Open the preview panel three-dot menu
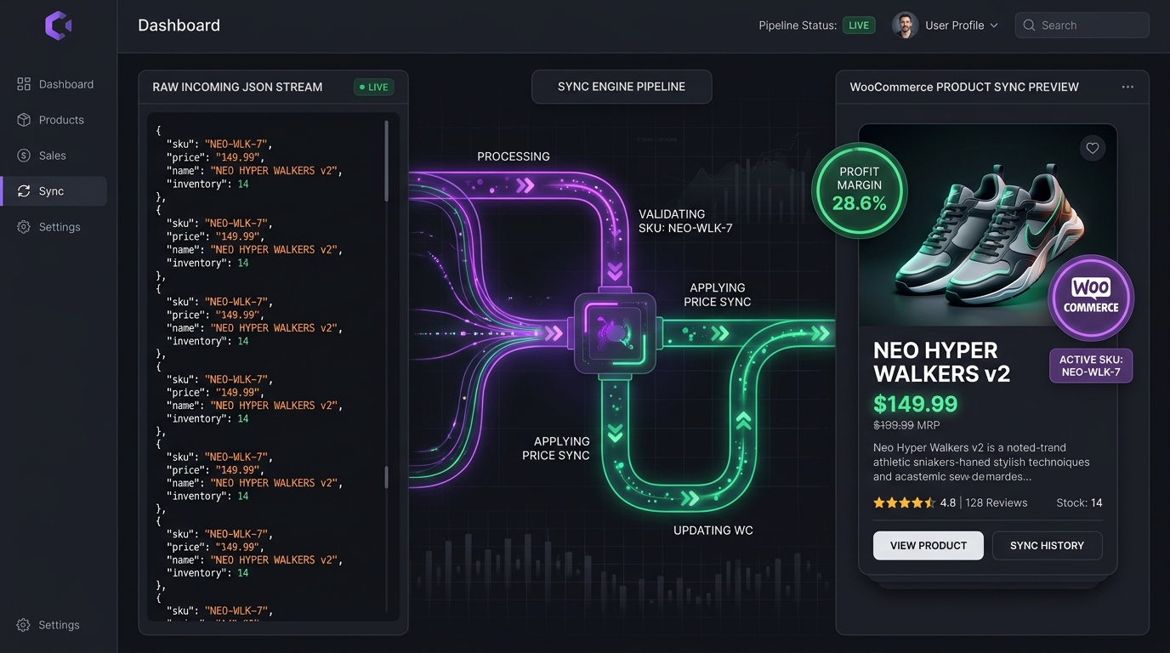Viewport: 1170px width, 653px height. [x=1127, y=87]
